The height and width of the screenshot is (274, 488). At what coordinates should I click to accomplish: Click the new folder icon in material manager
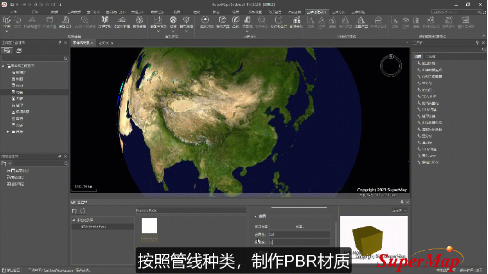coord(74,211)
